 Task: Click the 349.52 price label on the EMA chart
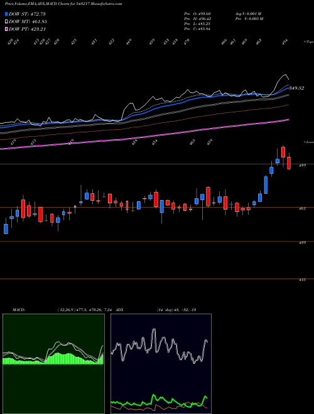click(x=296, y=88)
